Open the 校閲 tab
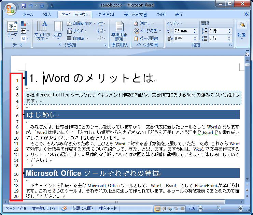This screenshot has width=253, height=215. 161,15
